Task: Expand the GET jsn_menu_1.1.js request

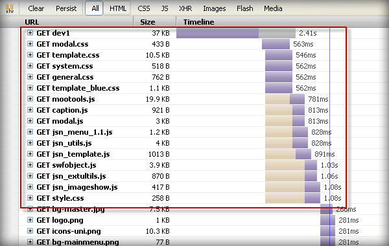Action: coord(30,132)
